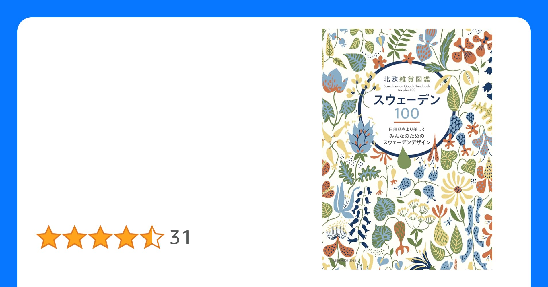Select the third rating star
Screen dimensions: 548x287
coord(100,237)
